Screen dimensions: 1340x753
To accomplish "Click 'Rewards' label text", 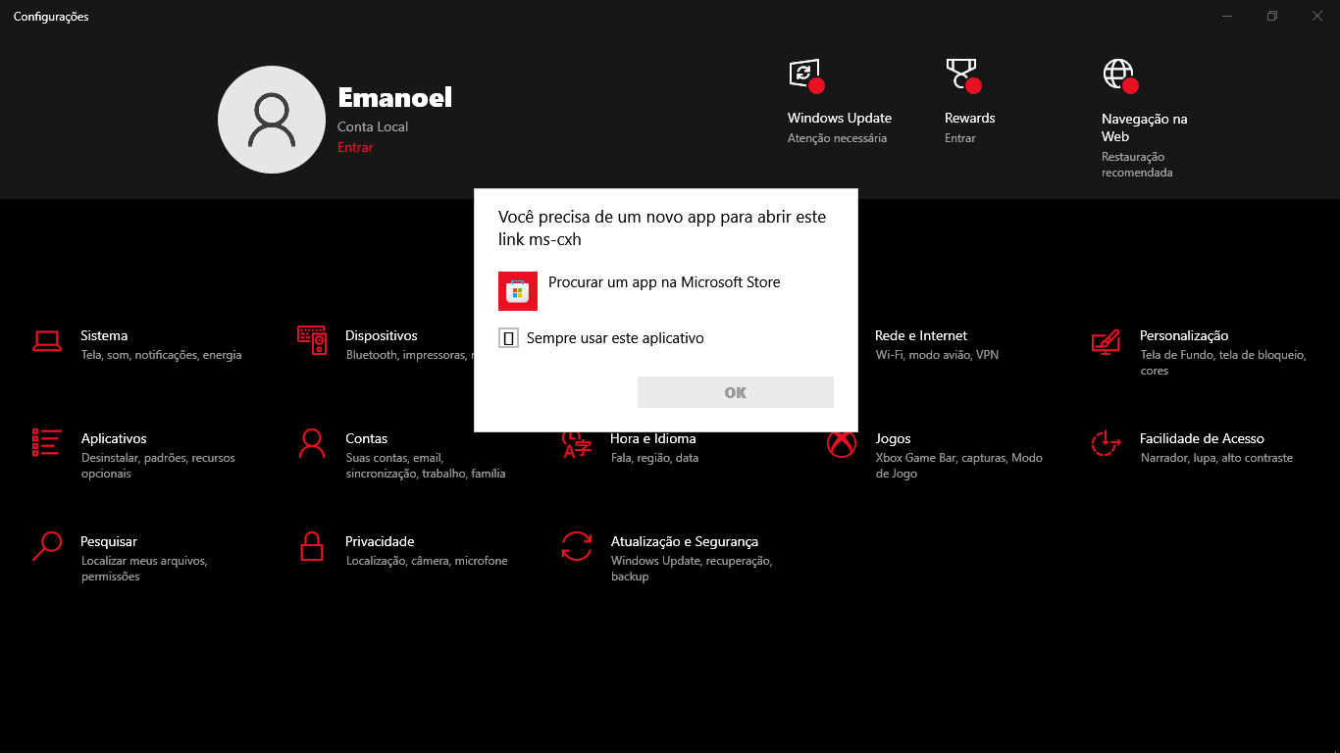I will tap(969, 118).
